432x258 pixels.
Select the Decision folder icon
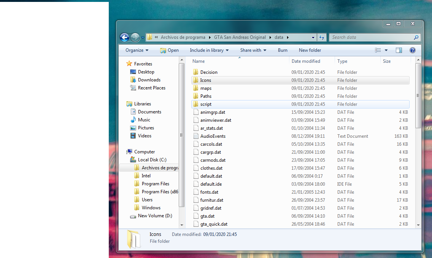click(x=195, y=72)
